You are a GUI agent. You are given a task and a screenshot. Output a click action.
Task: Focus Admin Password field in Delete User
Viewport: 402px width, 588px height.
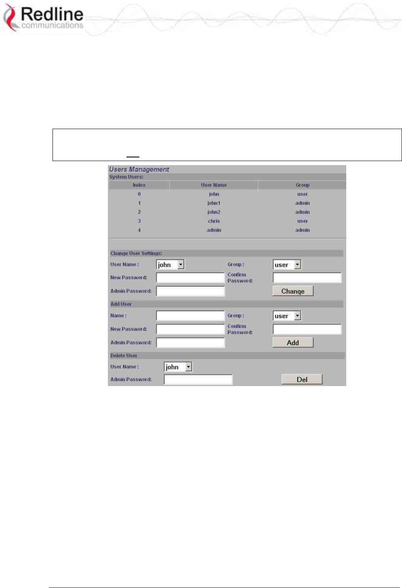click(198, 379)
